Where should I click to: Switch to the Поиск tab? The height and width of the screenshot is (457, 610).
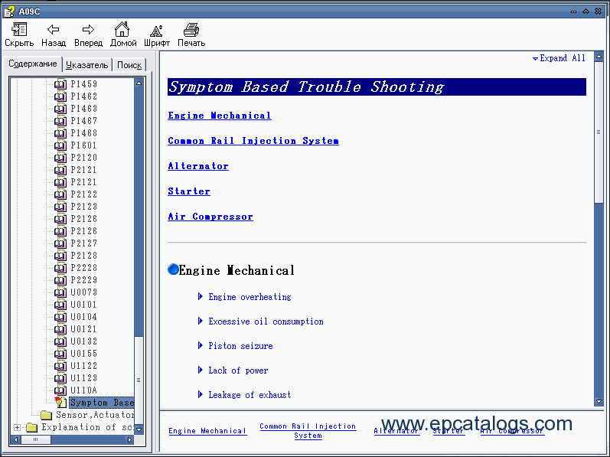click(129, 65)
